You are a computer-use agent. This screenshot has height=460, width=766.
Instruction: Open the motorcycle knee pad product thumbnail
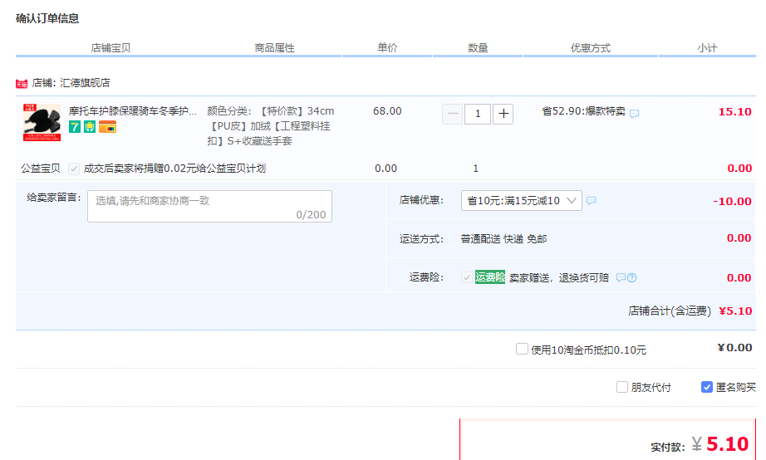(42, 123)
